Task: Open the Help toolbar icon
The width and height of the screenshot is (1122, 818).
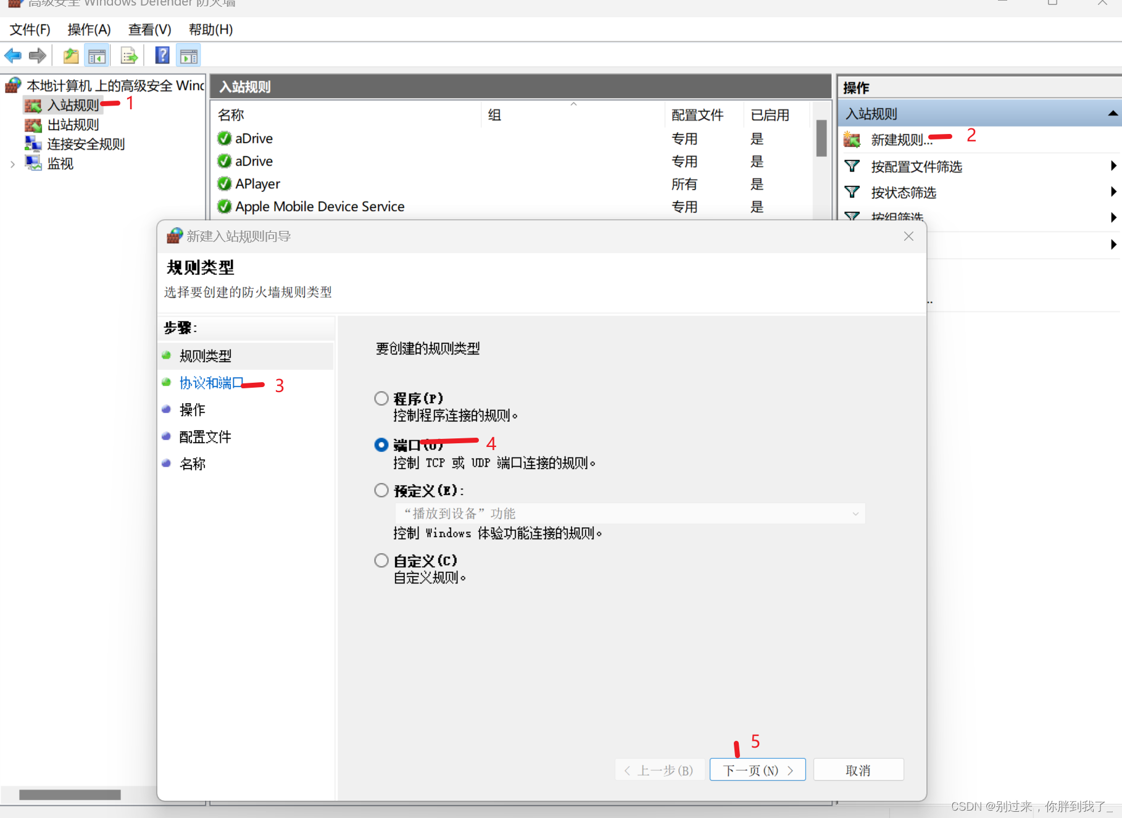Action: pyautogui.click(x=162, y=56)
